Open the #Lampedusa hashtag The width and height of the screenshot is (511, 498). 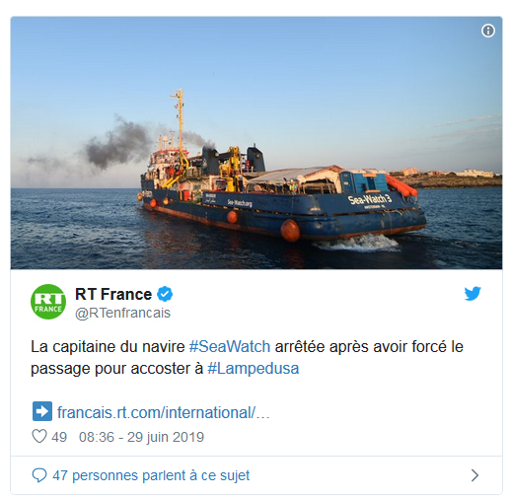pyautogui.click(x=254, y=369)
